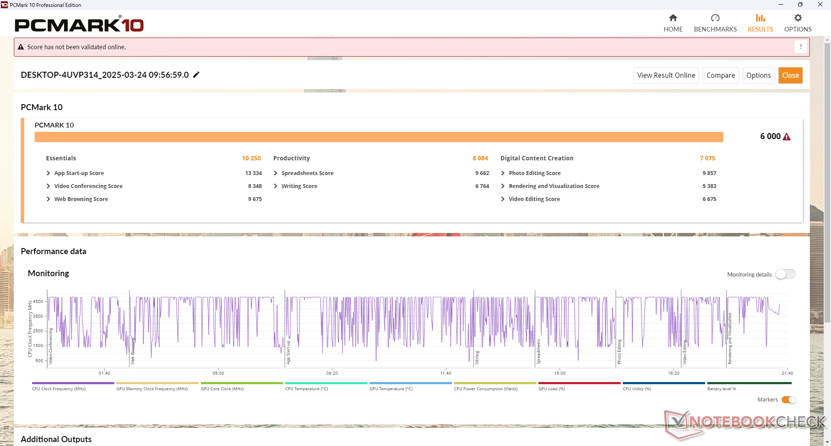Image resolution: width=831 pixels, height=446 pixels.
Task: Click the warning triangle next to 6 000 score
Action: tap(787, 137)
